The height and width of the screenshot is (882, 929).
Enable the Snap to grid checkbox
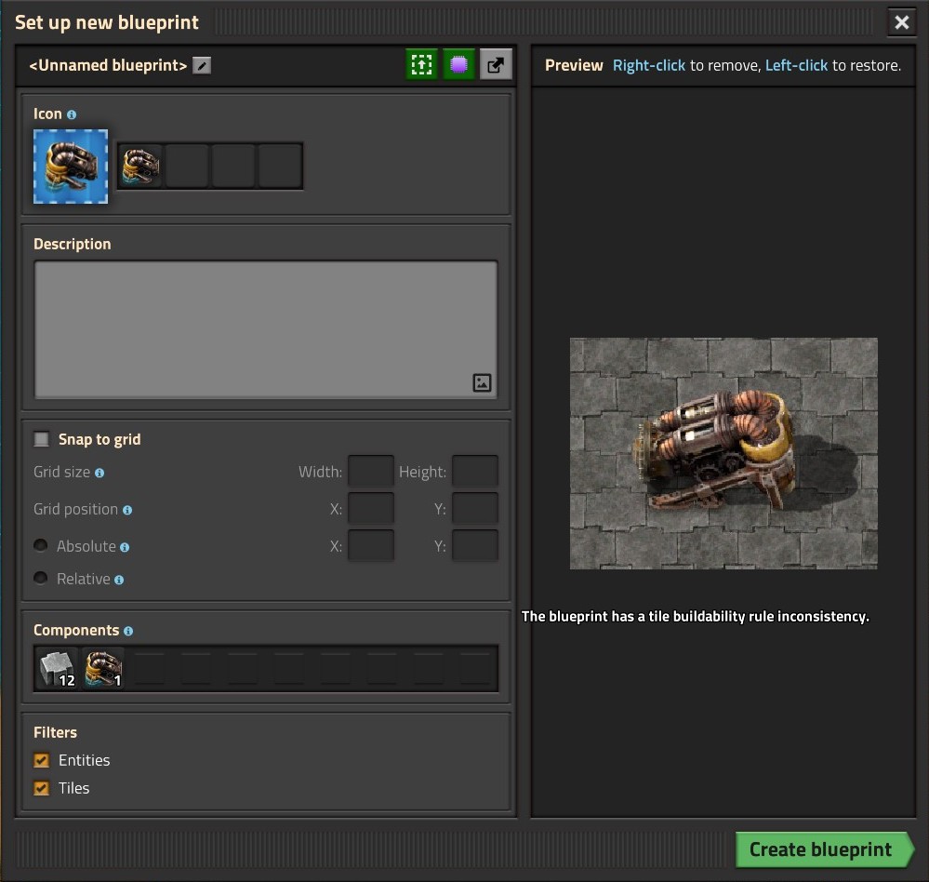(42, 439)
